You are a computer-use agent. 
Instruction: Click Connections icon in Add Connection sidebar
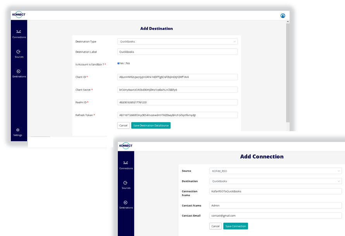pyautogui.click(x=126, y=163)
